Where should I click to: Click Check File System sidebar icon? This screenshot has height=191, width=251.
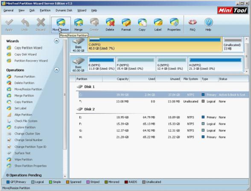9,121
